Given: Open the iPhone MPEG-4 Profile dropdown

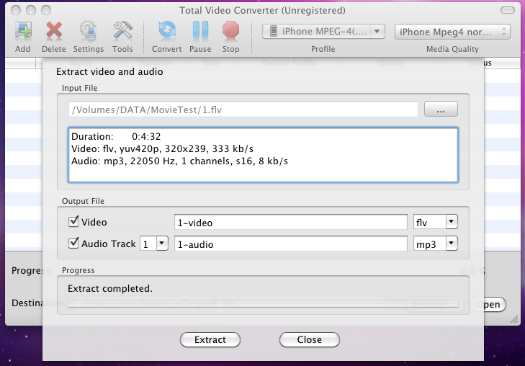Looking at the screenshot, I should pos(323,32).
